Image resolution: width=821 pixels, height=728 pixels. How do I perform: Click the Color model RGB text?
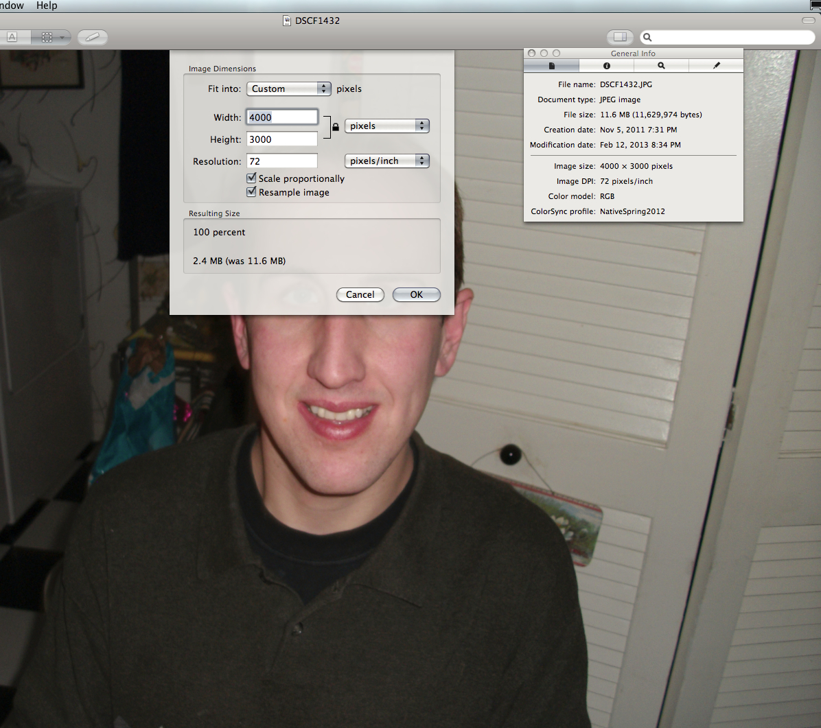(x=607, y=196)
